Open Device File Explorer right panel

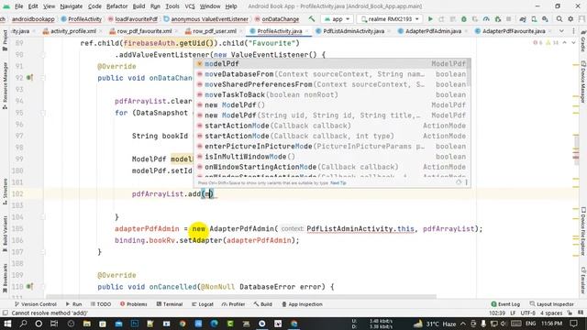pos(583,232)
